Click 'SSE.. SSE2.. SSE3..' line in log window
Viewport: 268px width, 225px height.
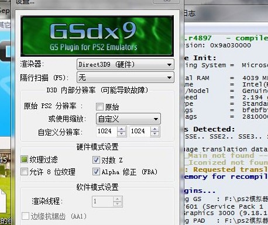[223, 137]
